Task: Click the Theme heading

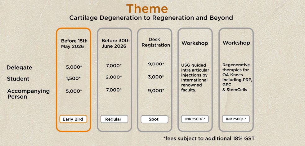Action: click(x=147, y=9)
